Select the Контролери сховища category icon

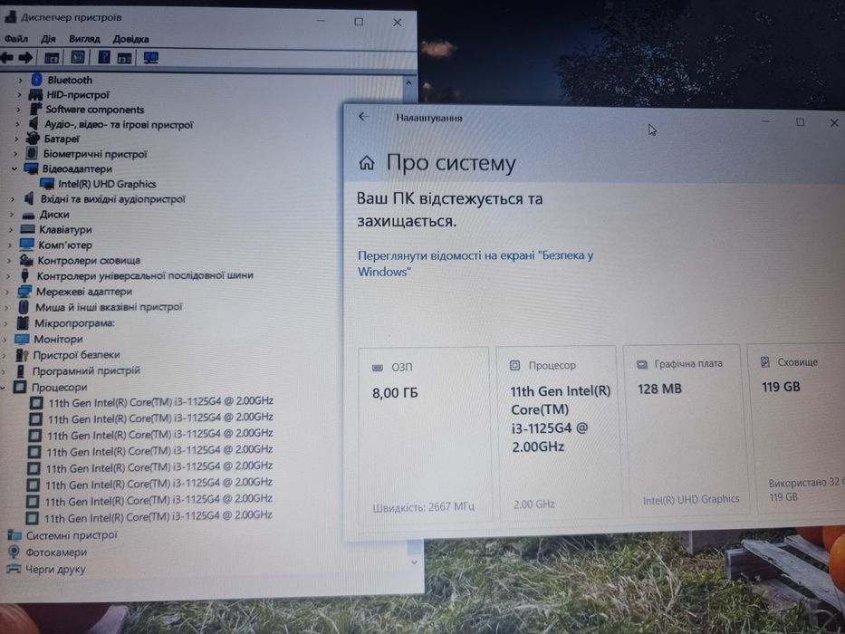click(x=26, y=261)
